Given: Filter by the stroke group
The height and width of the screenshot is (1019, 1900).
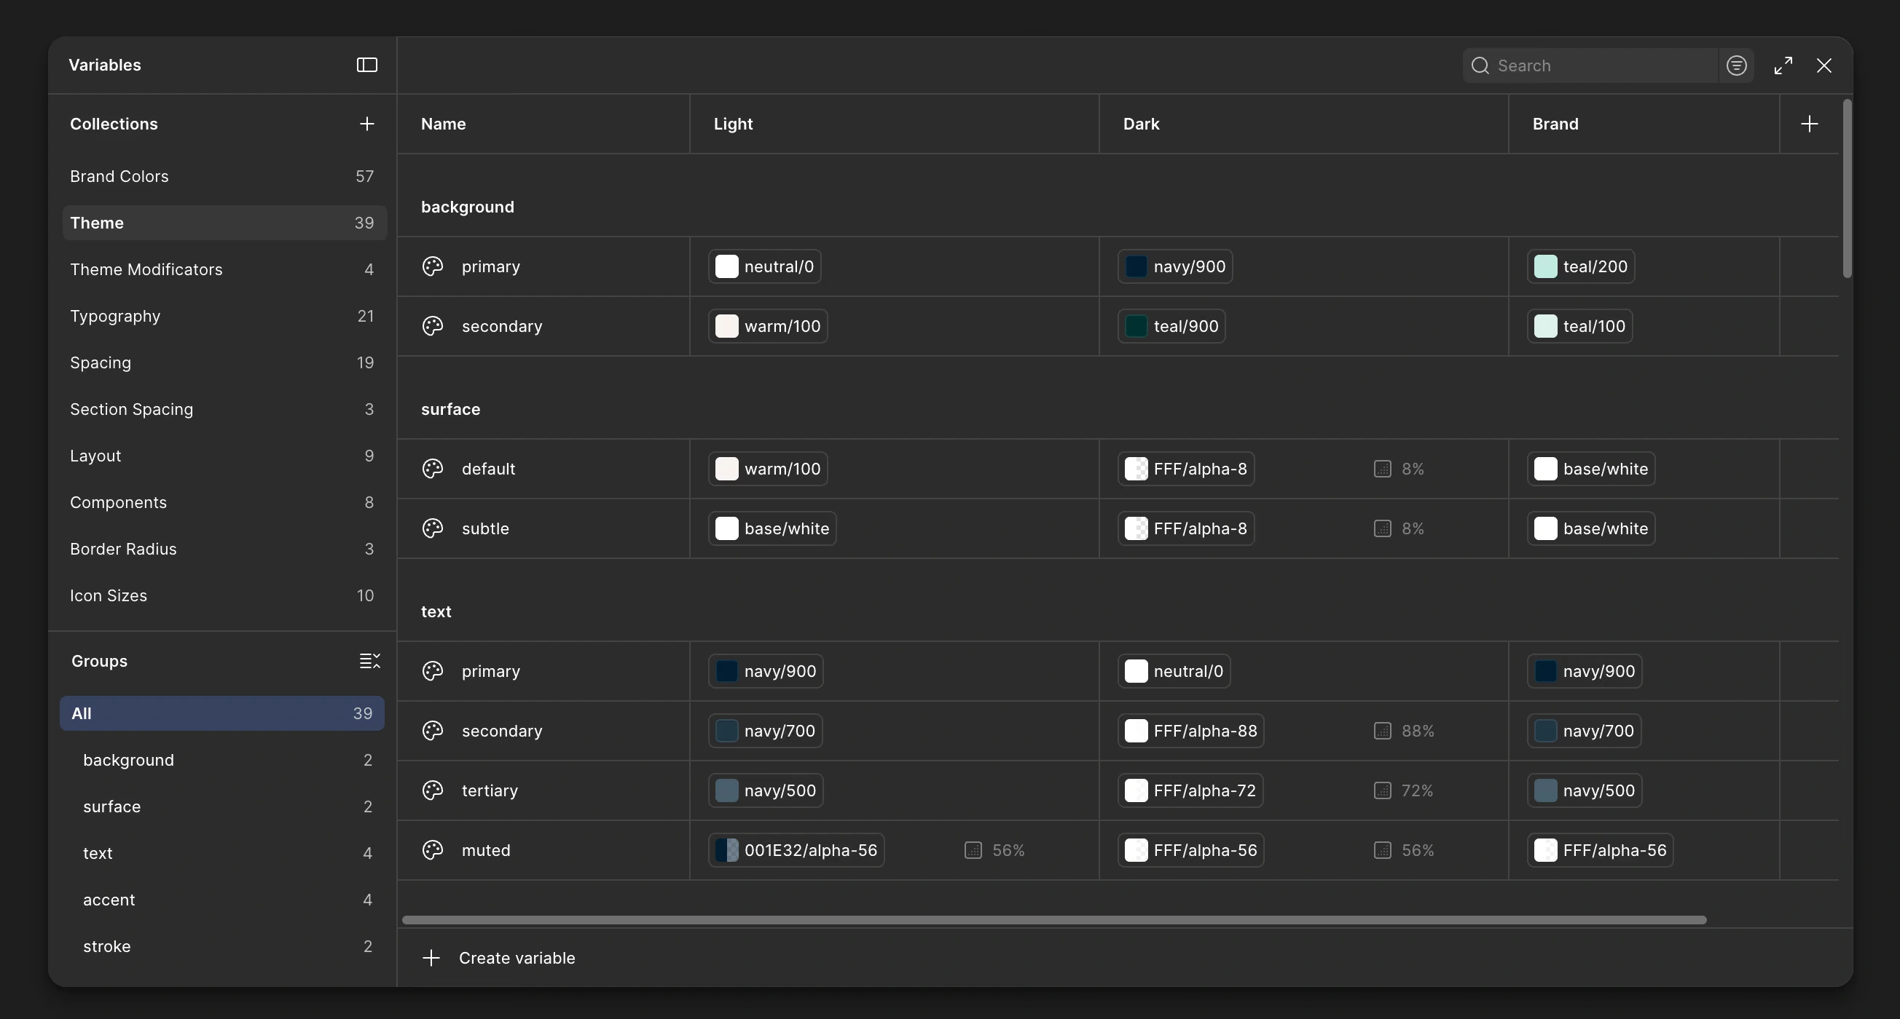Looking at the screenshot, I should coord(222,946).
